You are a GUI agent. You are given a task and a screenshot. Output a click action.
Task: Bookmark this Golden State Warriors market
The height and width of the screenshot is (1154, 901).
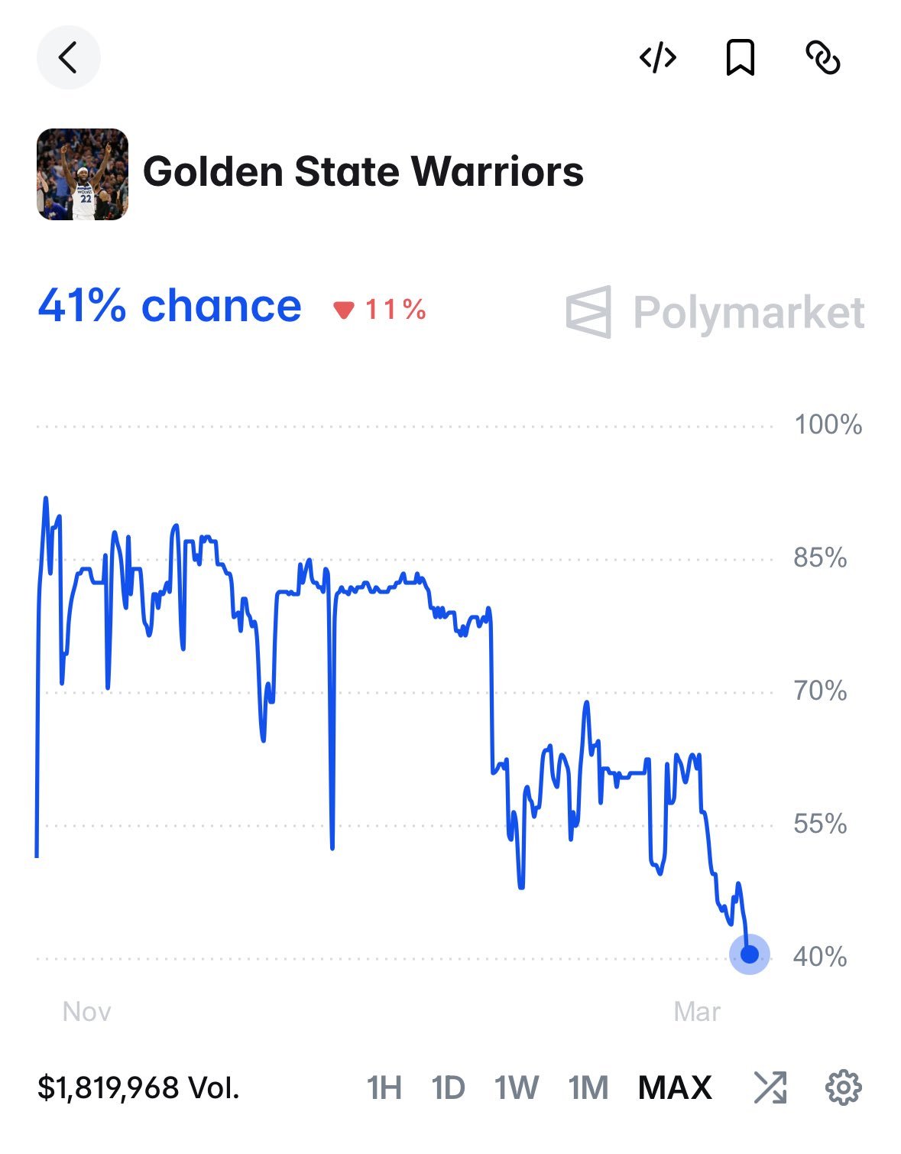740,57
